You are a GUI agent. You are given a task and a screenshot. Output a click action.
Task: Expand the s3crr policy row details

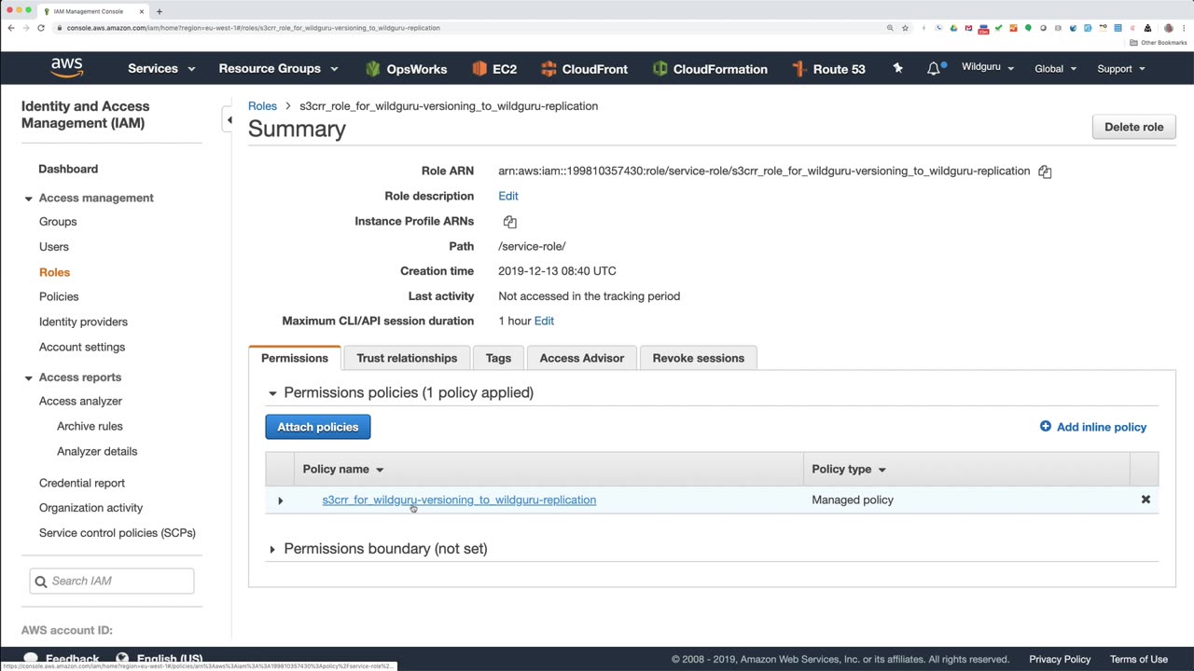tap(280, 500)
